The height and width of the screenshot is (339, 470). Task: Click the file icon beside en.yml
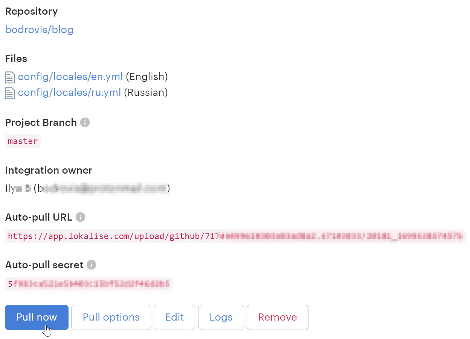[x=10, y=77]
